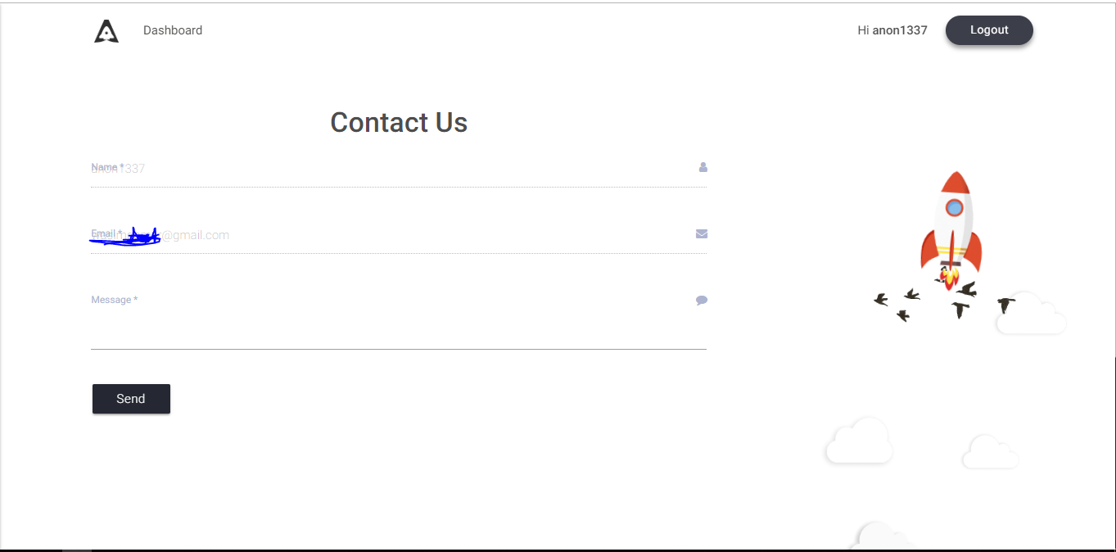Click the envelope icon beside the Email field
Viewport: 1116px width, 552px height.
click(701, 233)
